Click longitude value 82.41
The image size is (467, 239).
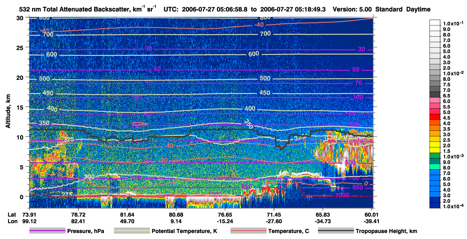click(78, 221)
